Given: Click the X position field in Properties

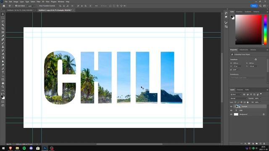Looking at the screenshot, I should tap(237, 66).
